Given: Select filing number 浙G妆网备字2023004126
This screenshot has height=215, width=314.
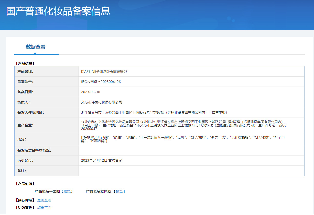Looking at the screenshot, I should click(101, 82).
